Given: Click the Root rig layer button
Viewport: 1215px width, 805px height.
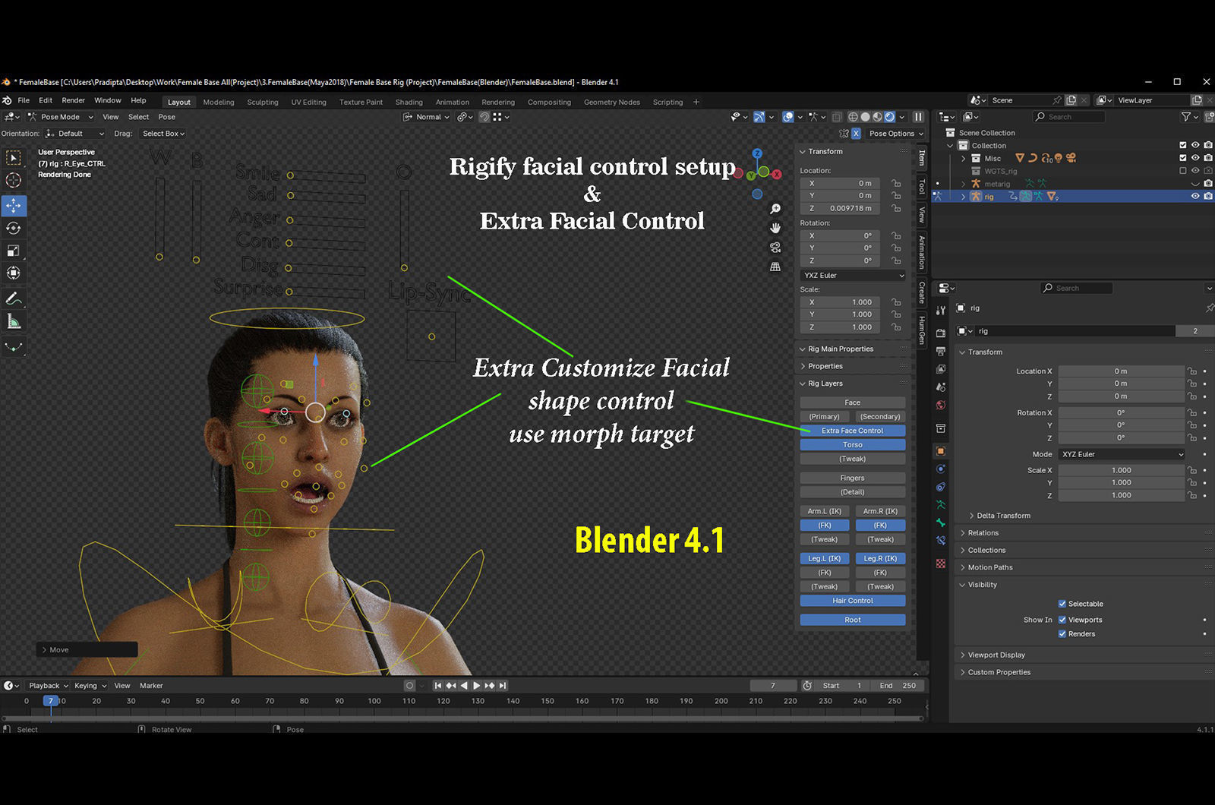Looking at the screenshot, I should tap(852, 620).
